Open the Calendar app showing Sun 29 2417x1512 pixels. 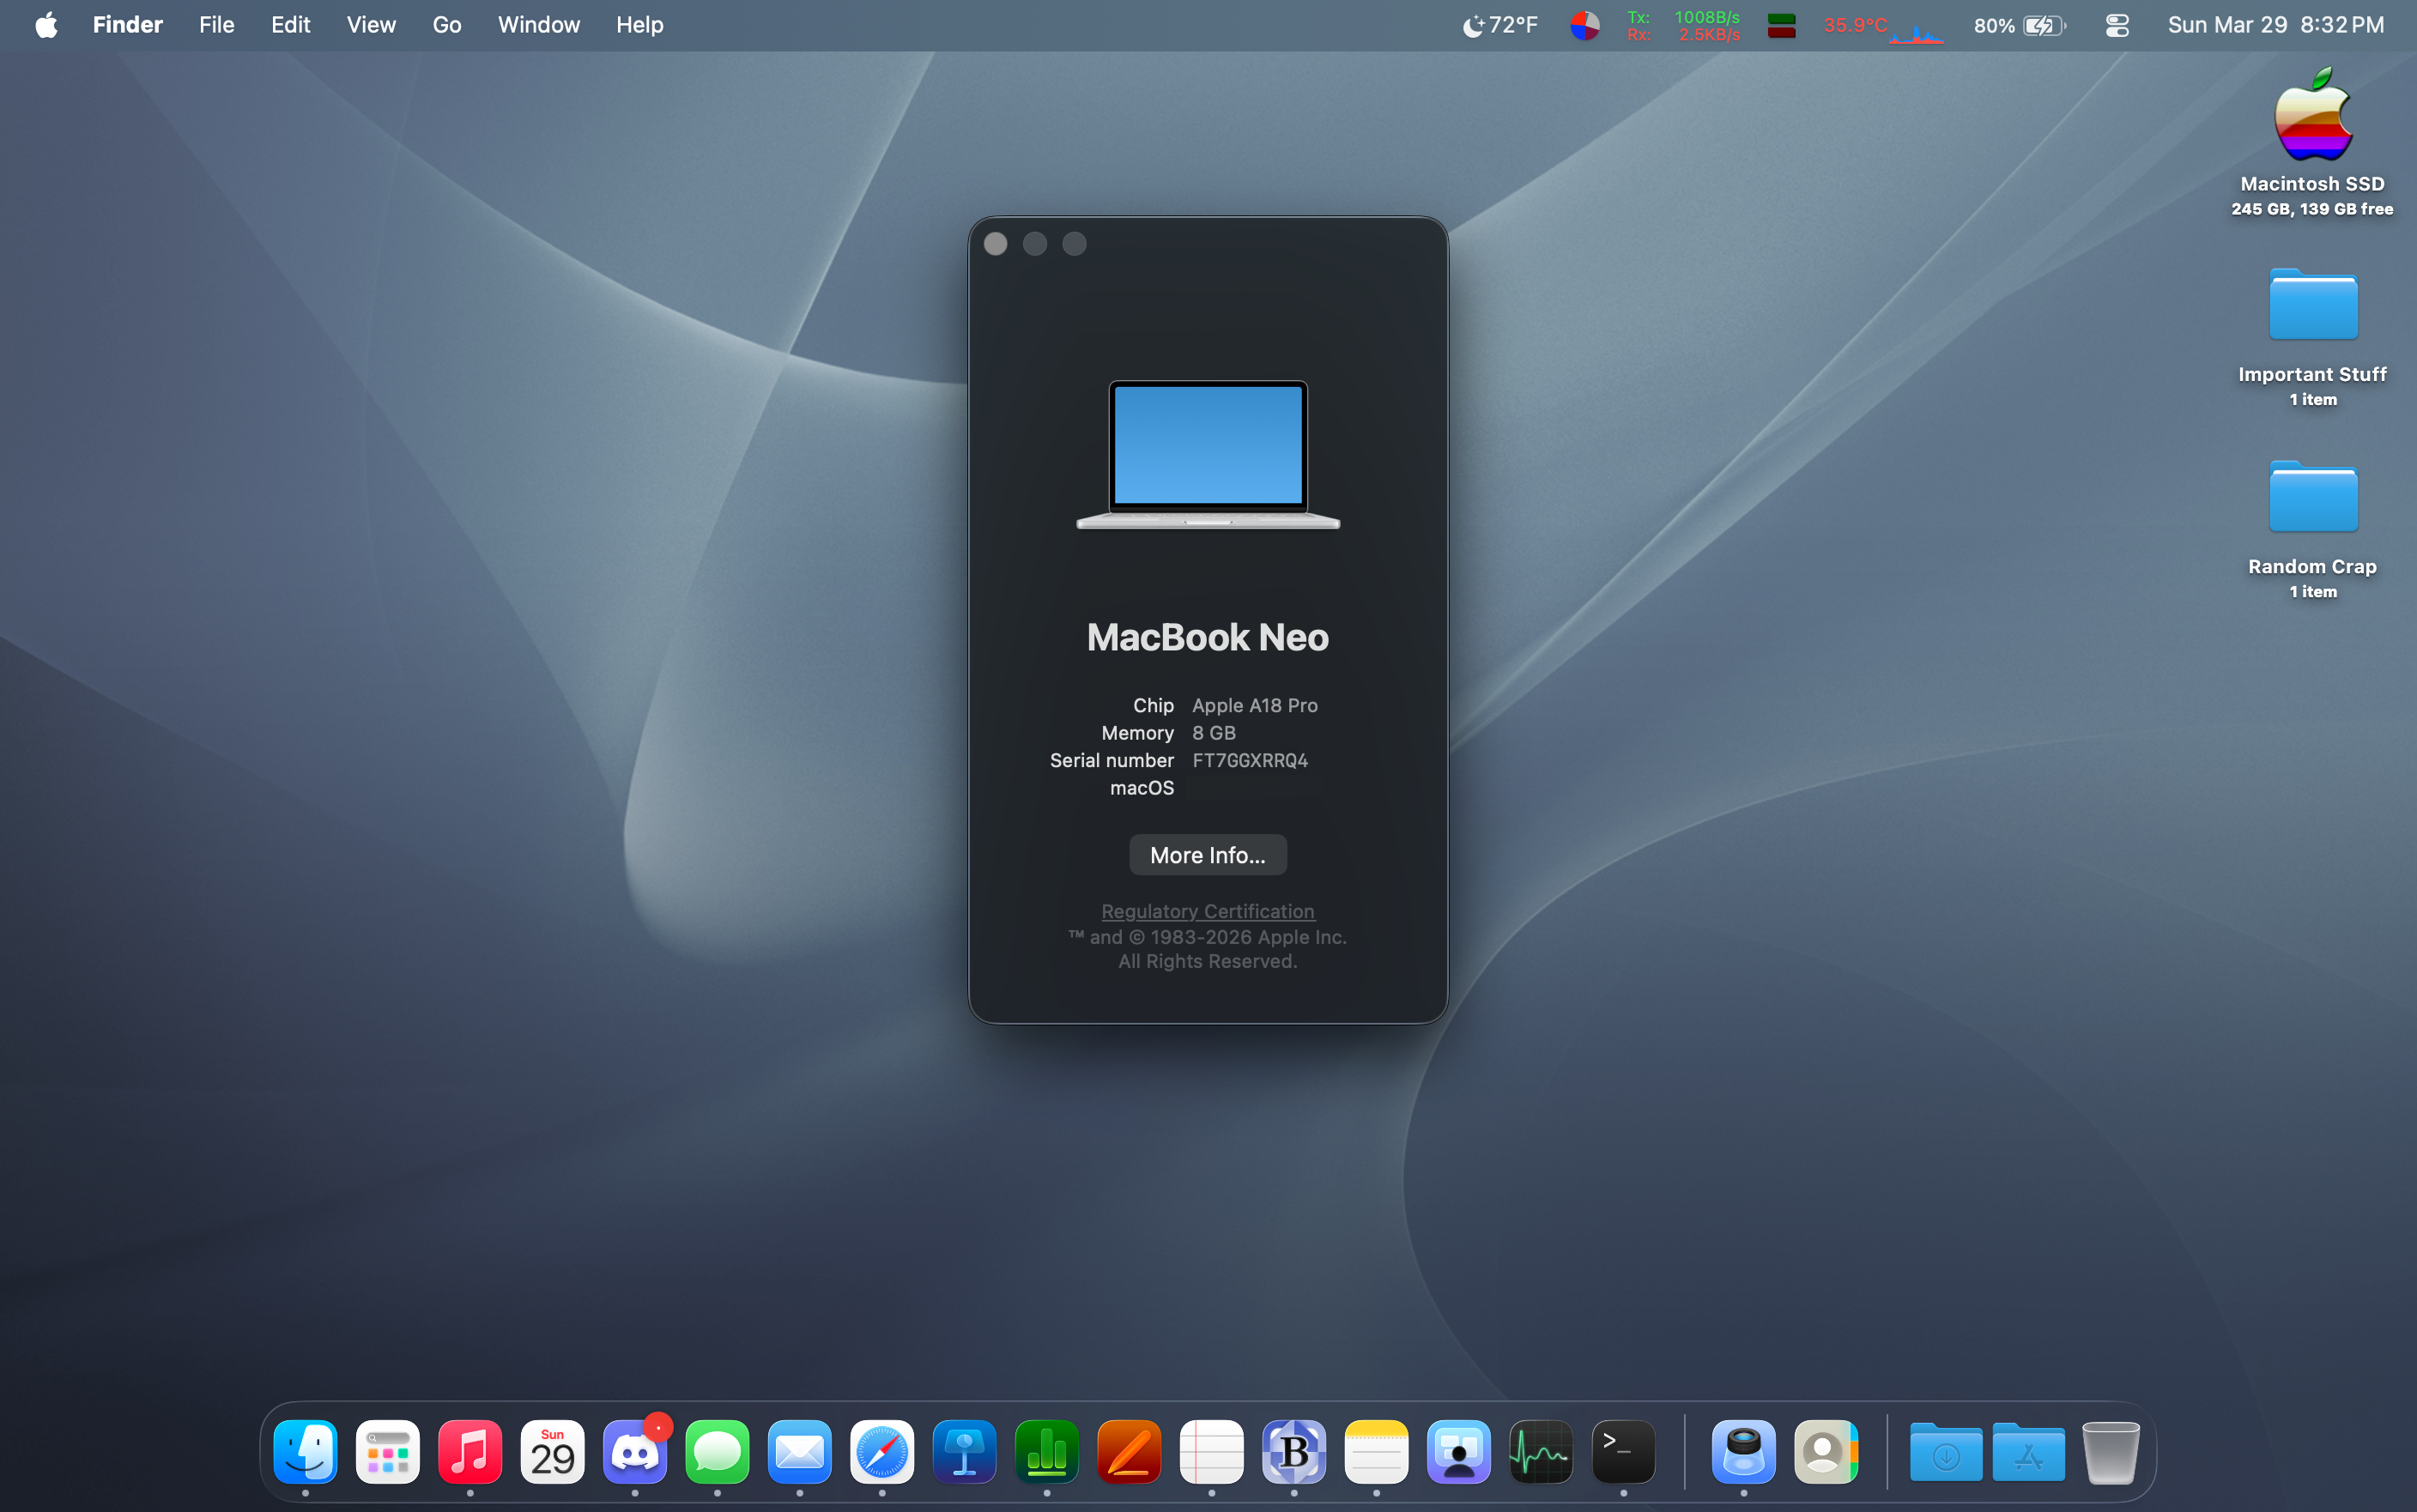[x=553, y=1452]
